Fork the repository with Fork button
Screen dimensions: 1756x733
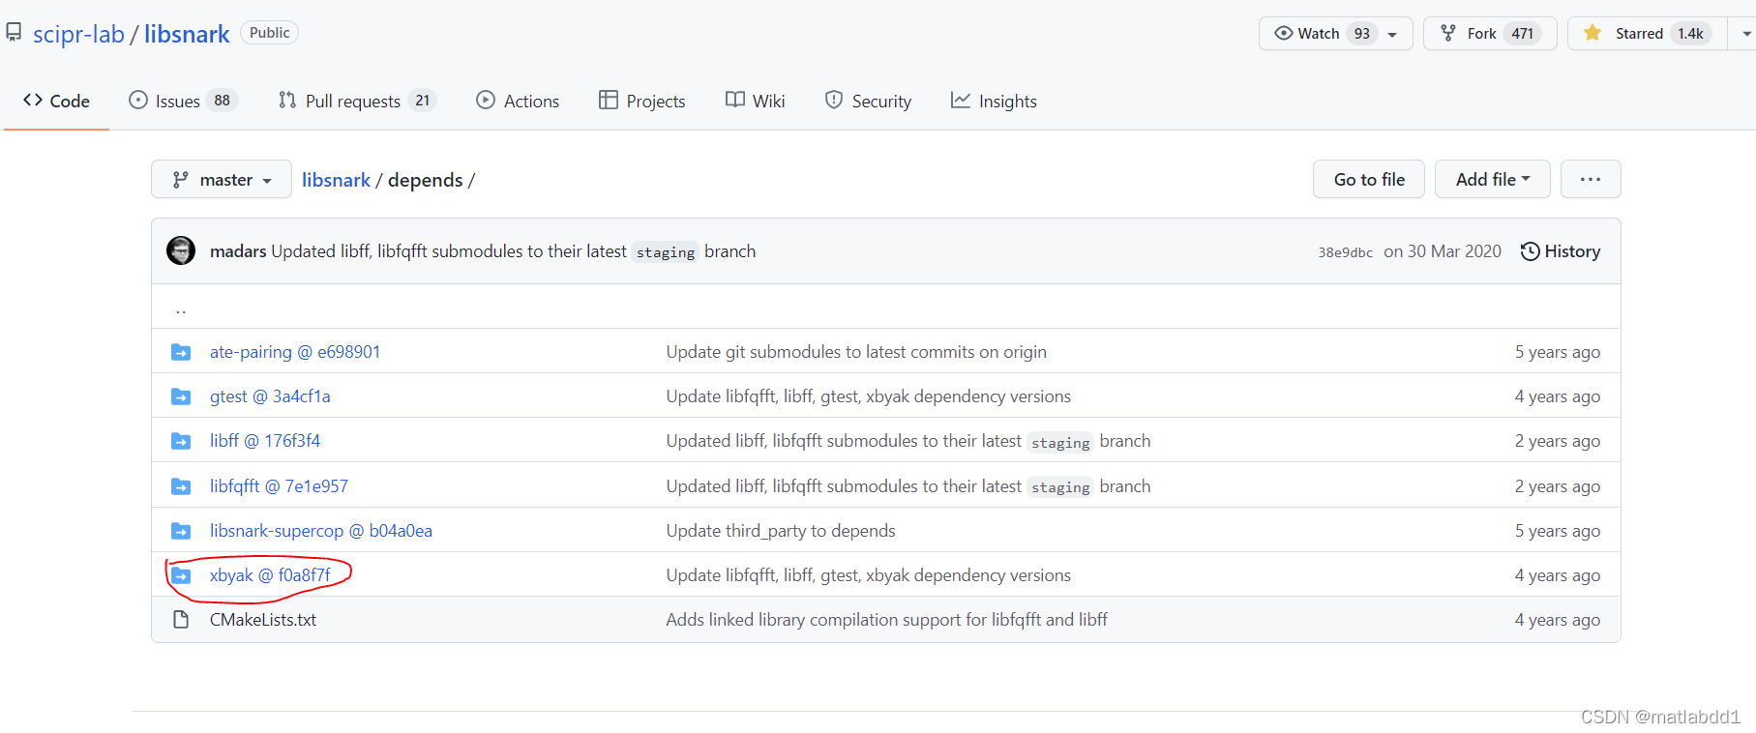(1490, 33)
